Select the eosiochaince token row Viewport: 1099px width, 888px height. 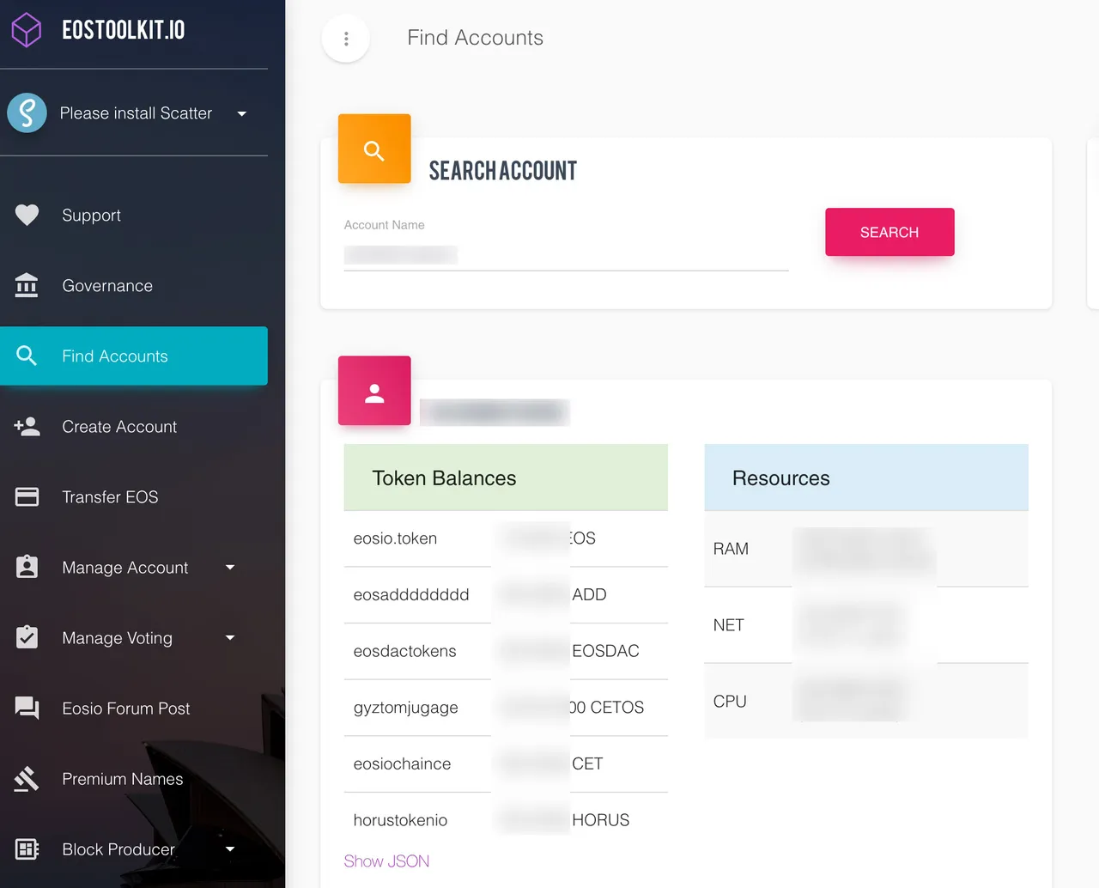(x=506, y=763)
